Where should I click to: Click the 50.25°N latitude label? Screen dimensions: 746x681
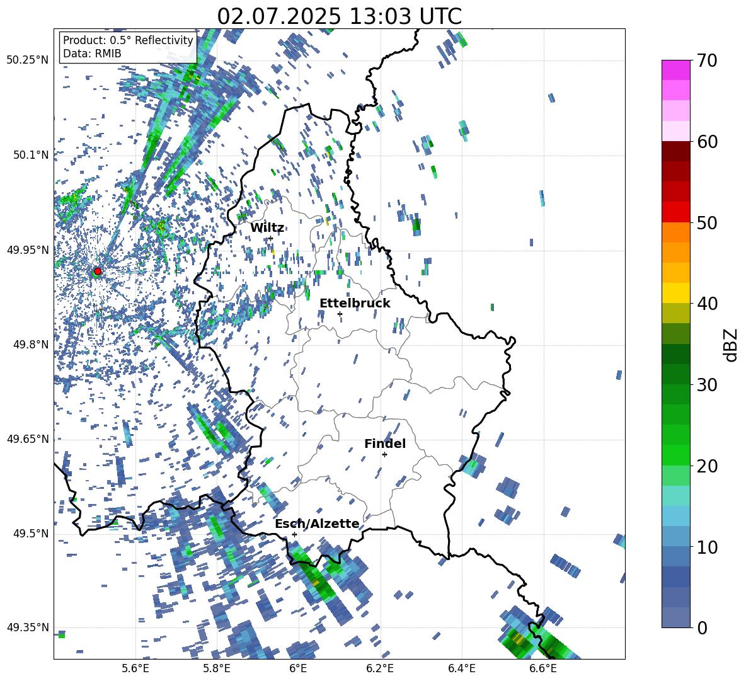28,60
